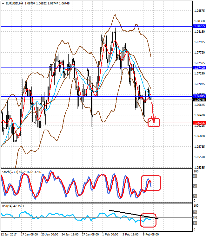Click the 24 Jan 16:00 time label
The width and height of the screenshot is (206, 238).
point(70,235)
